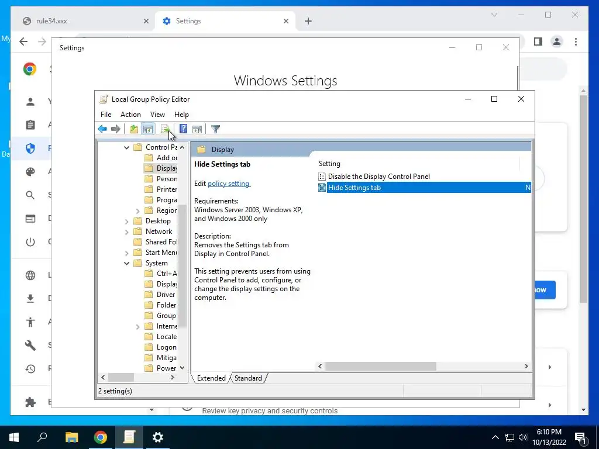Open Windows Start menu
Viewport: 599px width, 449px height.
[14, 437]
